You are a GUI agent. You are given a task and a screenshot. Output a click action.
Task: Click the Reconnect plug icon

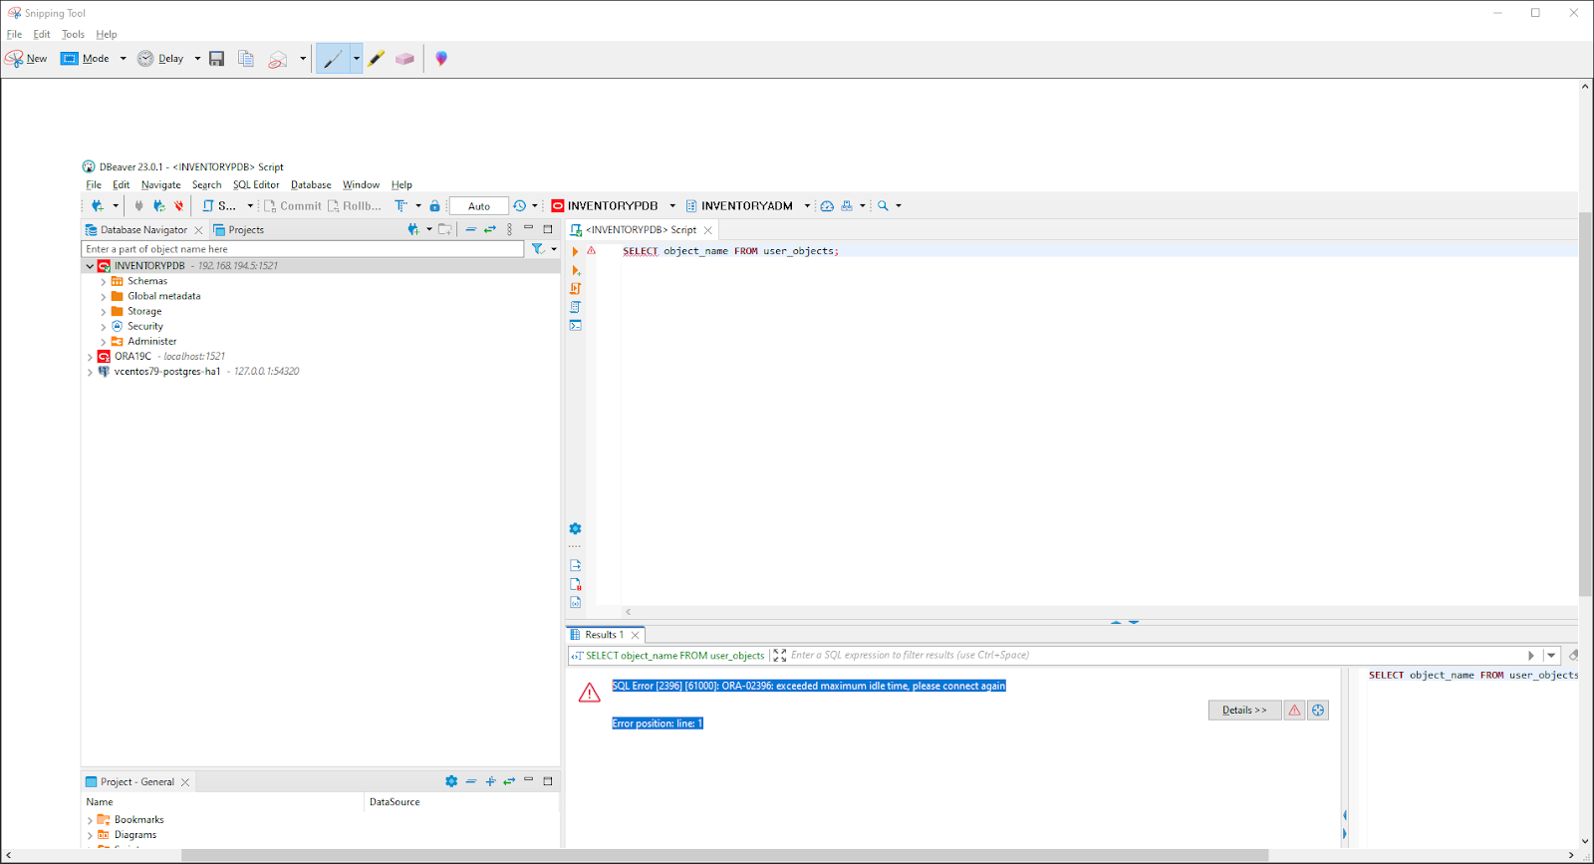coord(158,206)
